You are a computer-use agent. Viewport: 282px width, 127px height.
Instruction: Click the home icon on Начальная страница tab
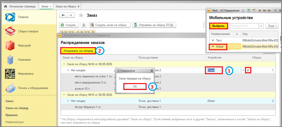pyautogui.click(x=6, y=6)
